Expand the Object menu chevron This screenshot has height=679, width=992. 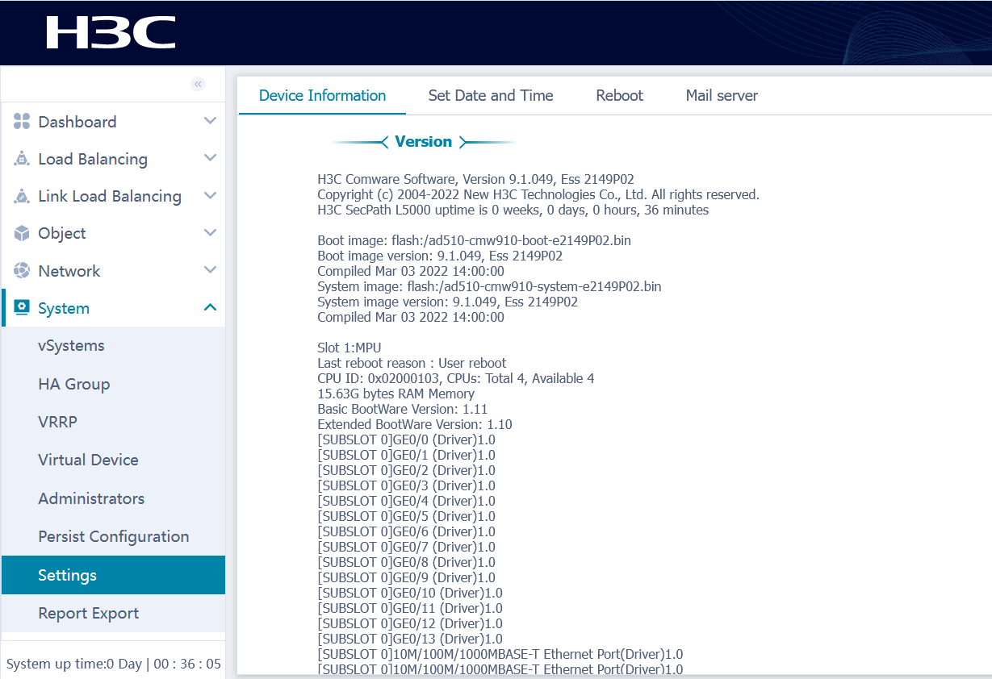pos(210,232)
